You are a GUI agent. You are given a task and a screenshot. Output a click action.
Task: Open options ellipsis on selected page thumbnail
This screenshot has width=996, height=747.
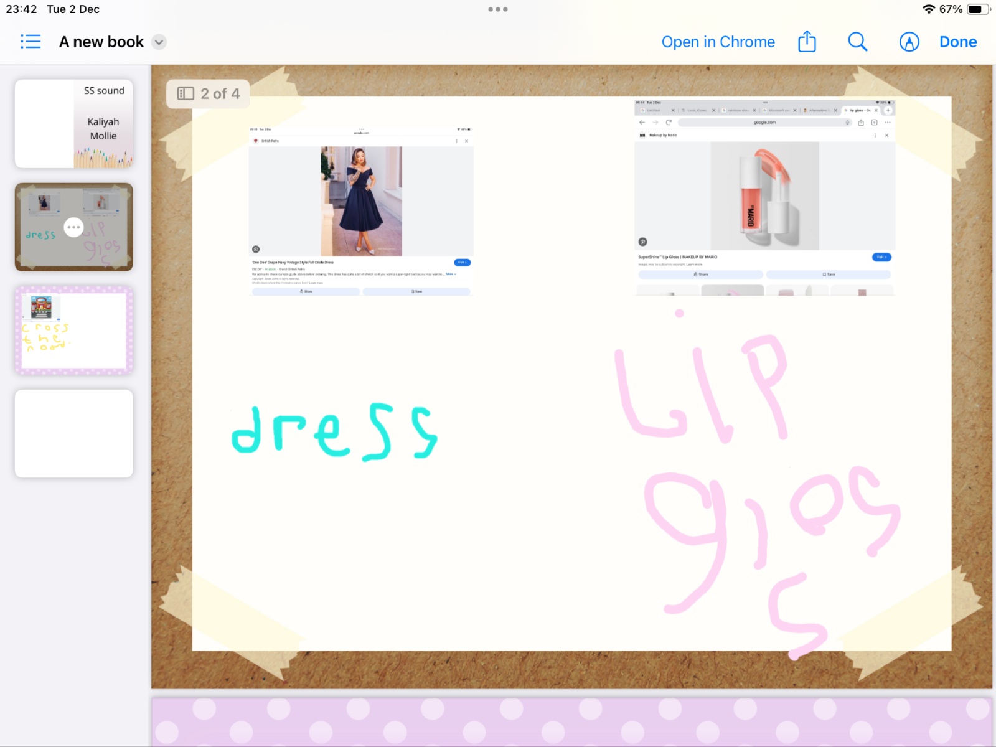pyautogui.click(x=74, y=227)
